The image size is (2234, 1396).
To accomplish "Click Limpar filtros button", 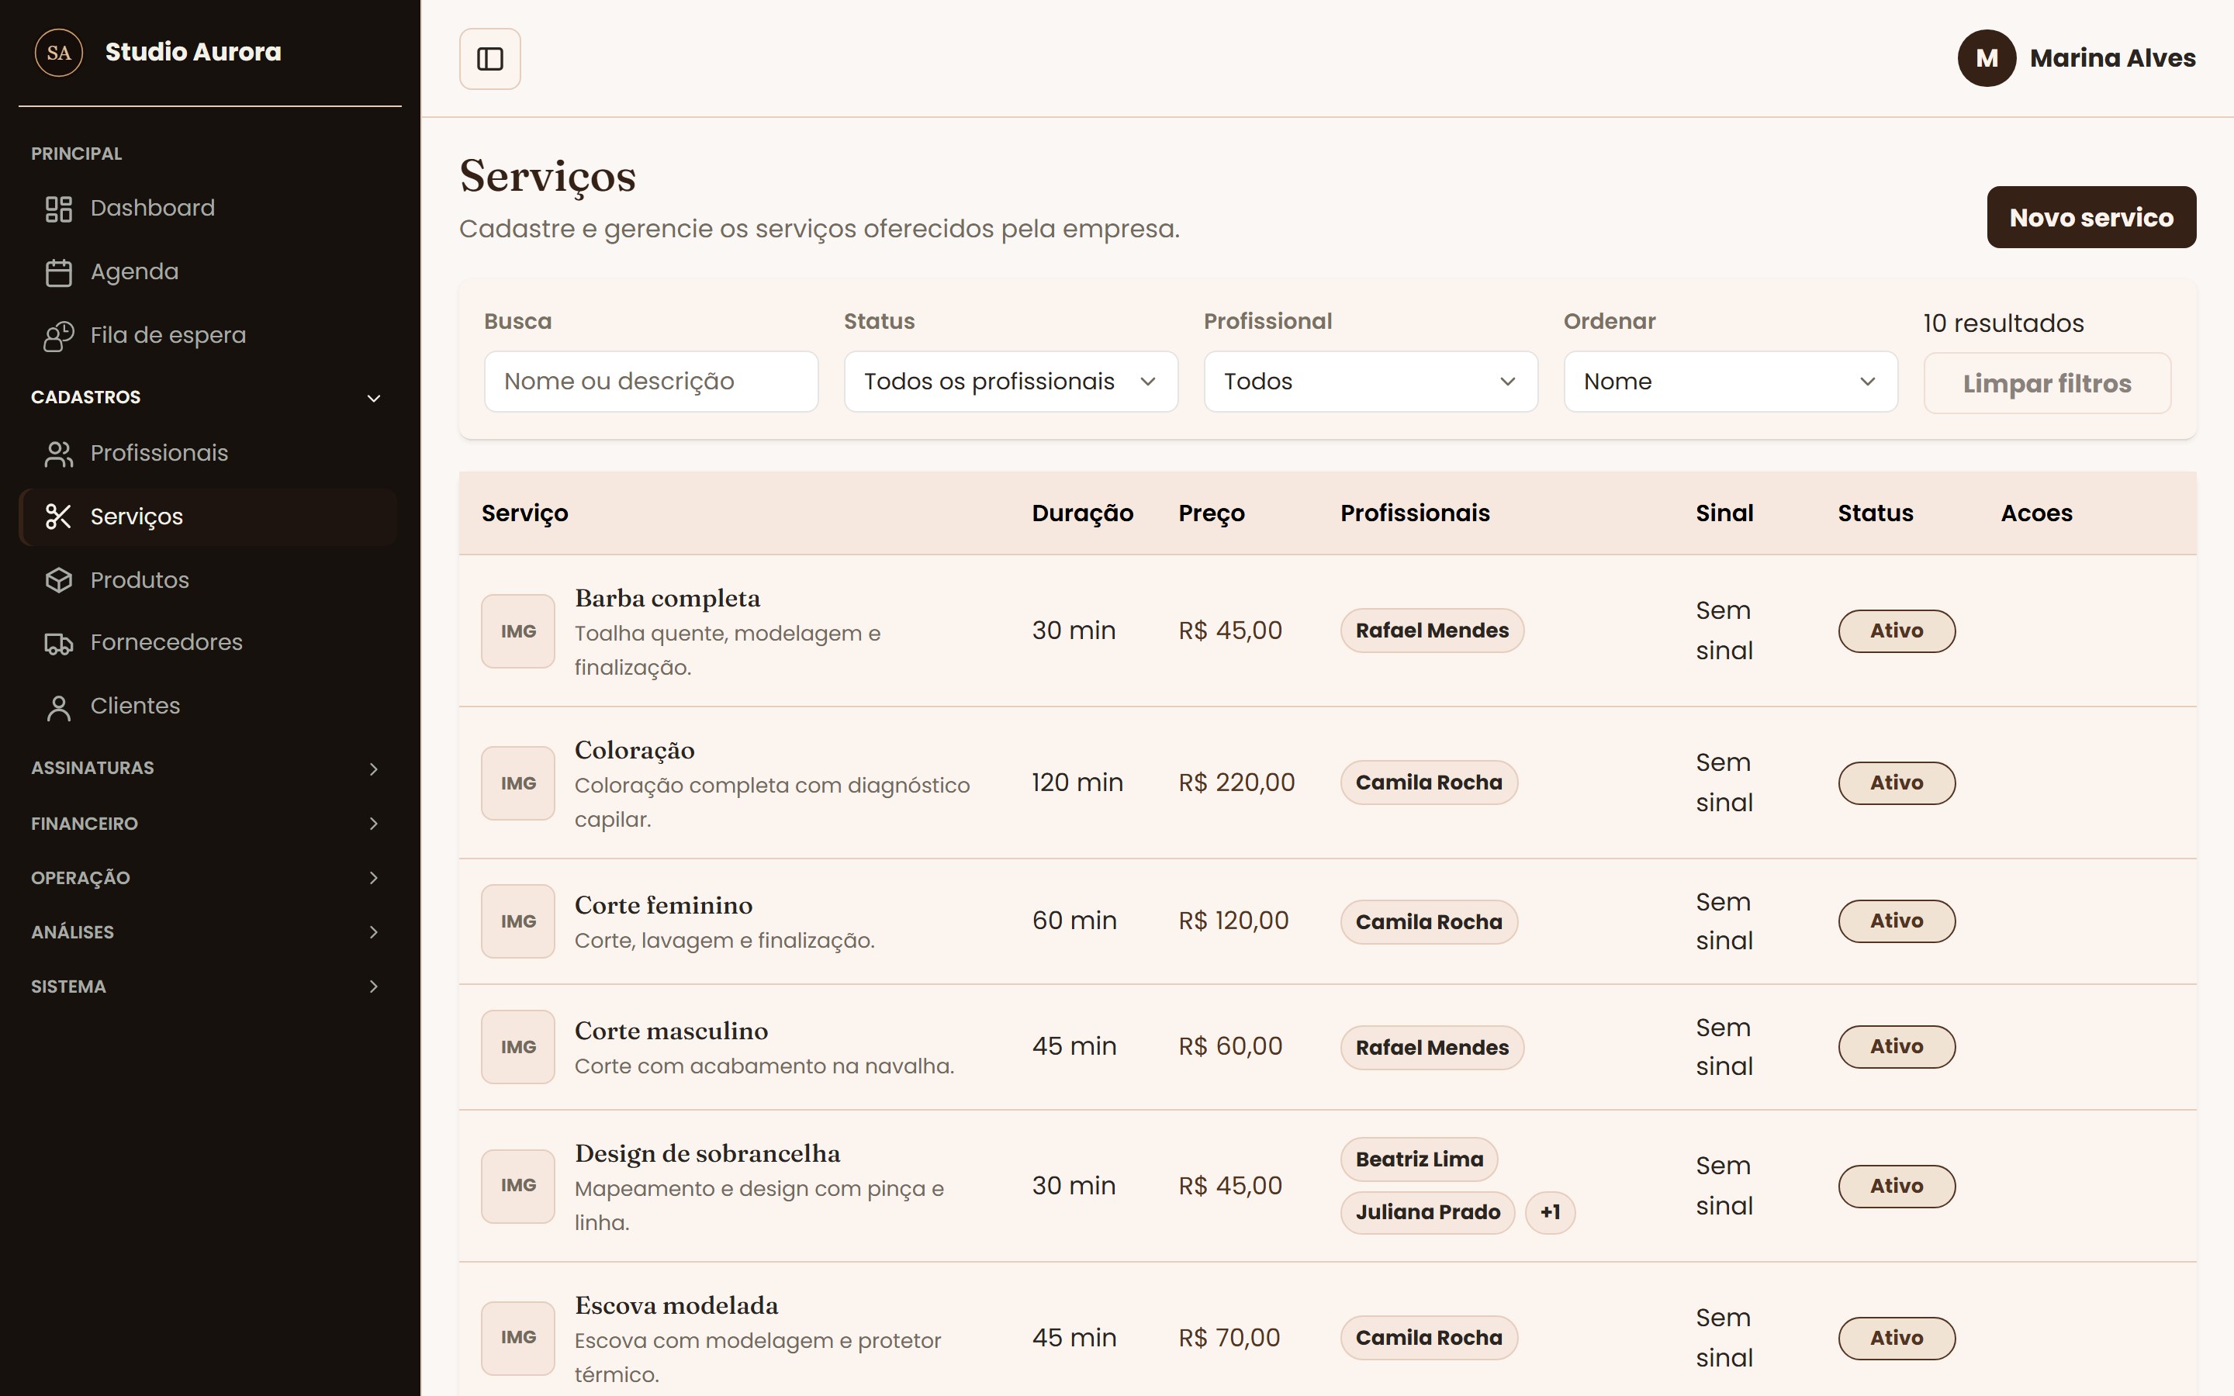I will (x=2046, y=383).
